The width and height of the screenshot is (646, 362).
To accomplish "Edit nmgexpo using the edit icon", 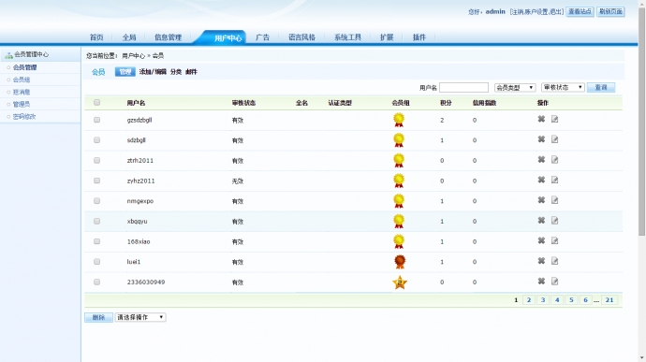I will [x=554, y=200].
